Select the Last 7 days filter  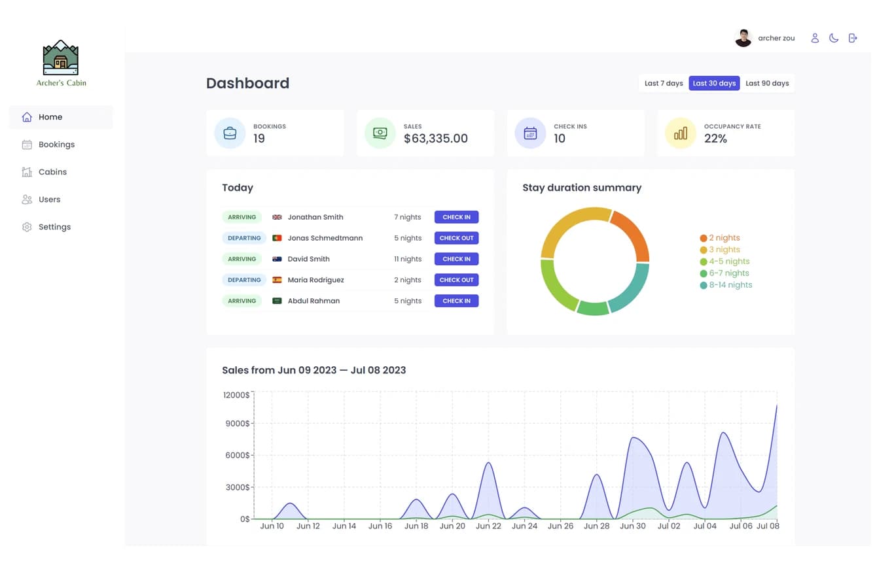coord(664,83)
